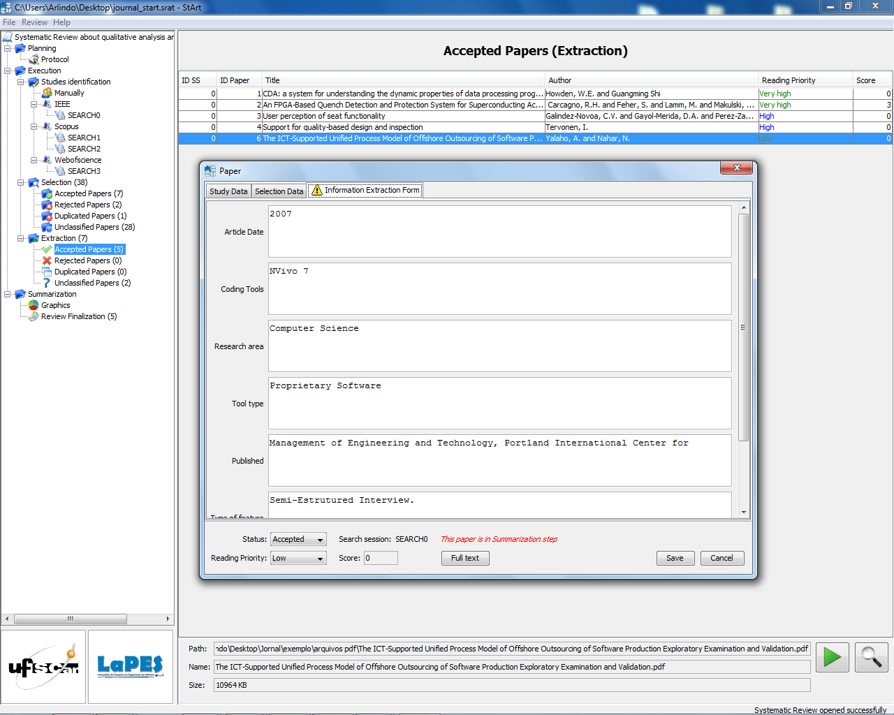
Task: Select Review Finalization (5) in tree
Action: [x=79, y=316]
